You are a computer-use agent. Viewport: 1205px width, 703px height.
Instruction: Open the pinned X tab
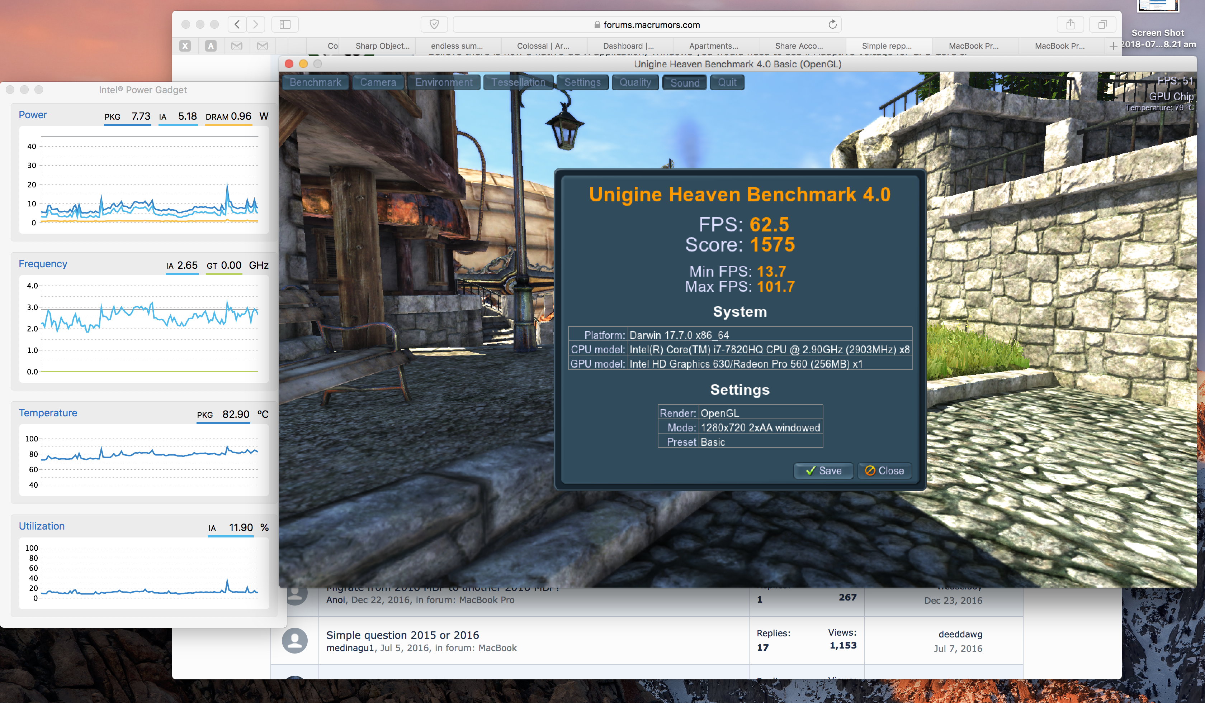point(185,46)
